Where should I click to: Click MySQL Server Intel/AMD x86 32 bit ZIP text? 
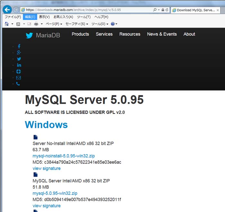point(71,181)
